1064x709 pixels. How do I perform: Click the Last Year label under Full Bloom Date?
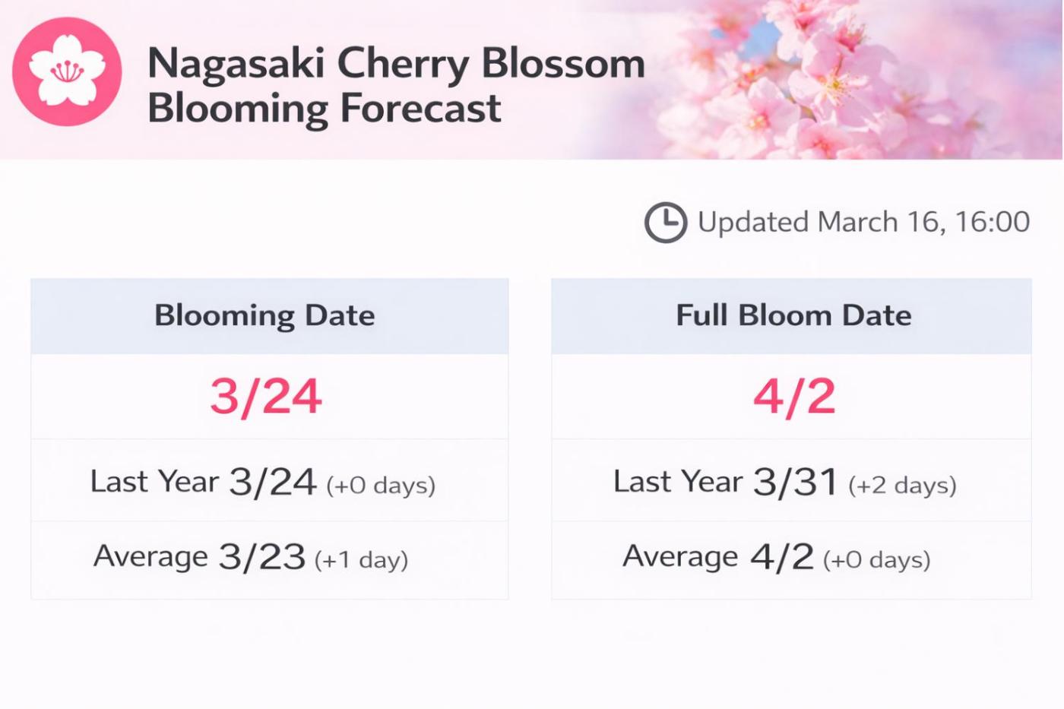[678, 482]
